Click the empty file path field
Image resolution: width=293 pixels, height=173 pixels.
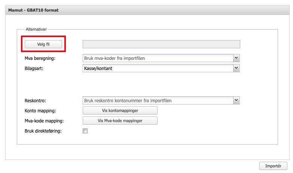pos(161,44)
